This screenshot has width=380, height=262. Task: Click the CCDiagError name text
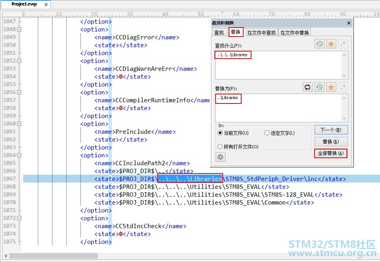point(135,37)
